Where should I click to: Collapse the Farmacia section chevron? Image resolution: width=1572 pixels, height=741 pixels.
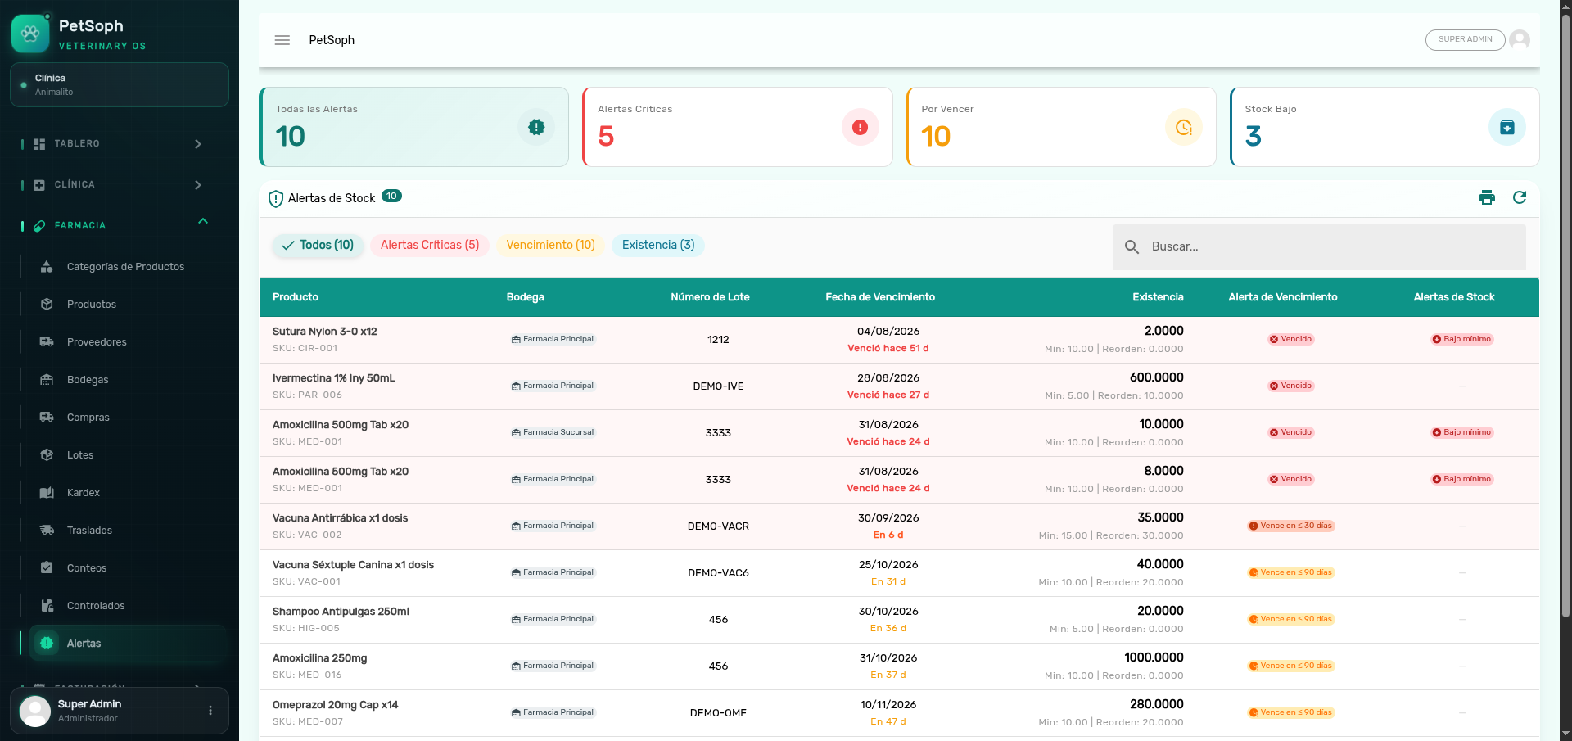[x=203, y=221]
